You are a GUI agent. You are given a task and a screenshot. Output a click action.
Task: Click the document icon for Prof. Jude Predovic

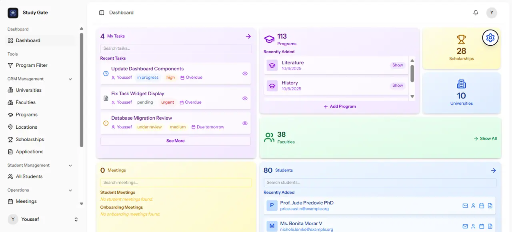[490, 206]
